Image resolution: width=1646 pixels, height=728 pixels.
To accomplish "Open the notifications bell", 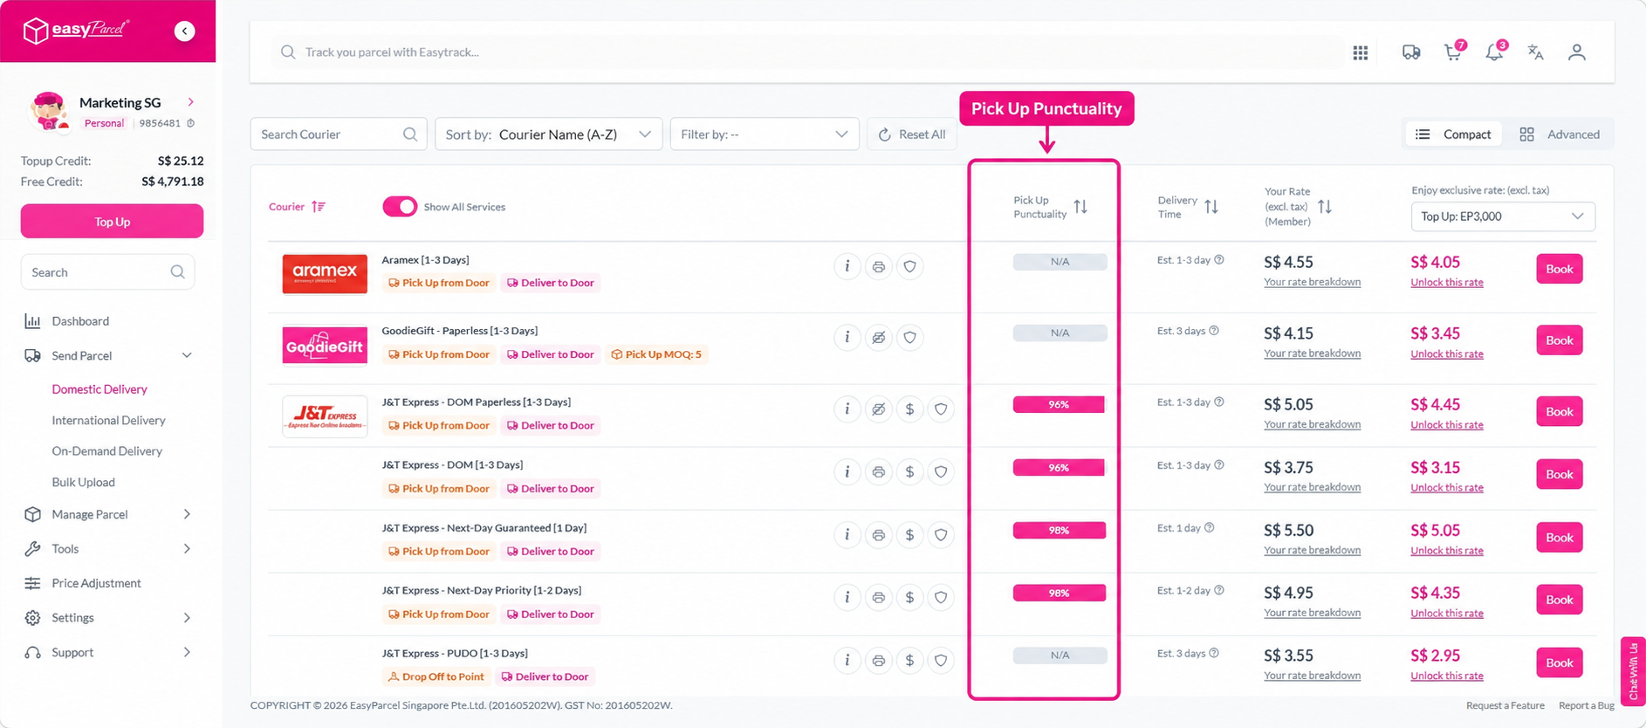I will pos(1494,52).
